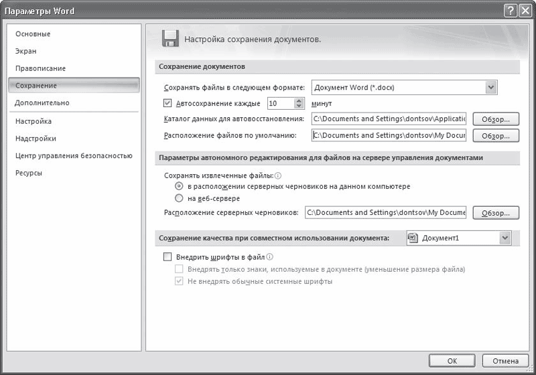This screenshot has width=536, height=375.
Task: Open the Ресурсы section
Action: [29, 173]
